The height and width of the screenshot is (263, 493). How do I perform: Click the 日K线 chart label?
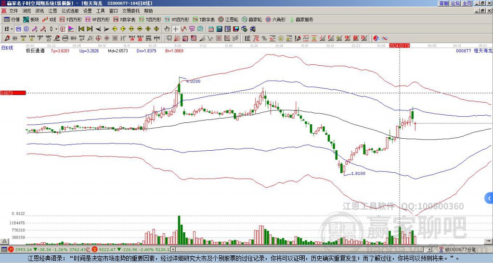click(7, 48)
